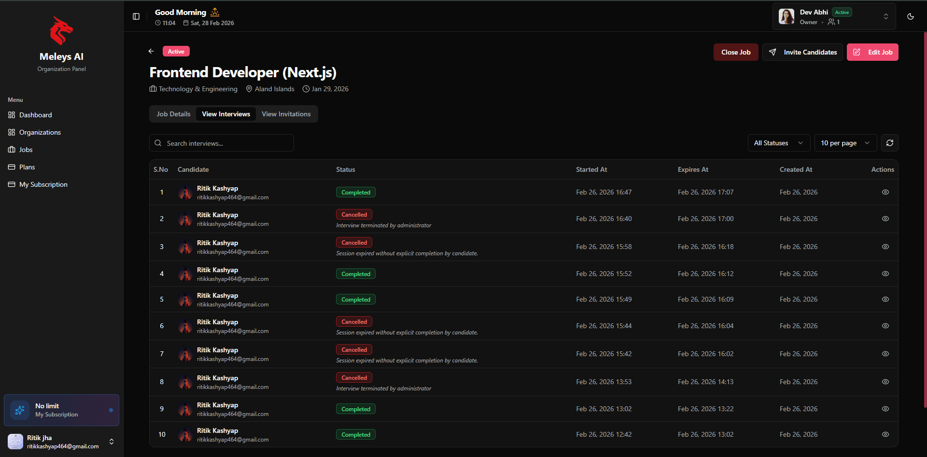
Task: Expand the Ritik jha account switcher
Action: [x=112, y=441]
